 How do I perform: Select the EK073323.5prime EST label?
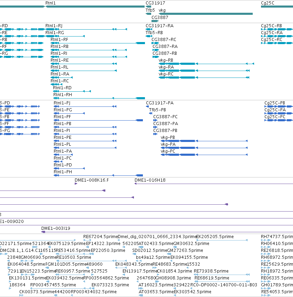pyautogui.click(x=110, y=285)
